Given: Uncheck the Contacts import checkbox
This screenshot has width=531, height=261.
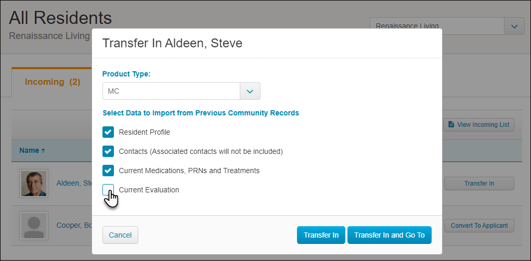Looking at the screenshot, I should point(108,151).
